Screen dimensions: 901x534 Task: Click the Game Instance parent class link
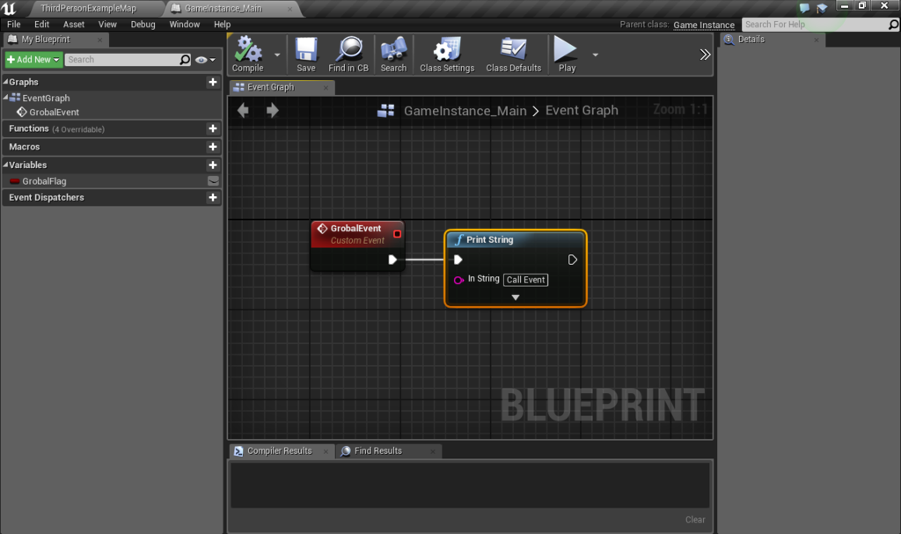703,25
